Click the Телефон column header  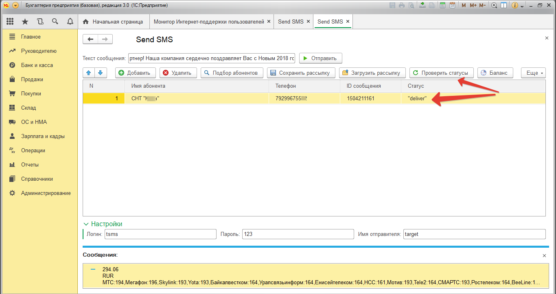point(304,86)
